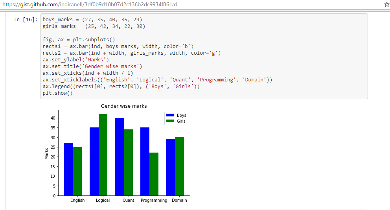Click the green Domain bar
This screenshot has height=210, width=390.
179,166
